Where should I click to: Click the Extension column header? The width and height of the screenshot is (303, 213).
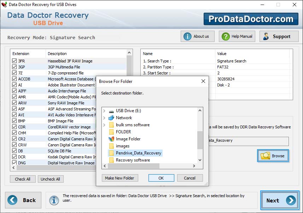[x=28, y=54]
